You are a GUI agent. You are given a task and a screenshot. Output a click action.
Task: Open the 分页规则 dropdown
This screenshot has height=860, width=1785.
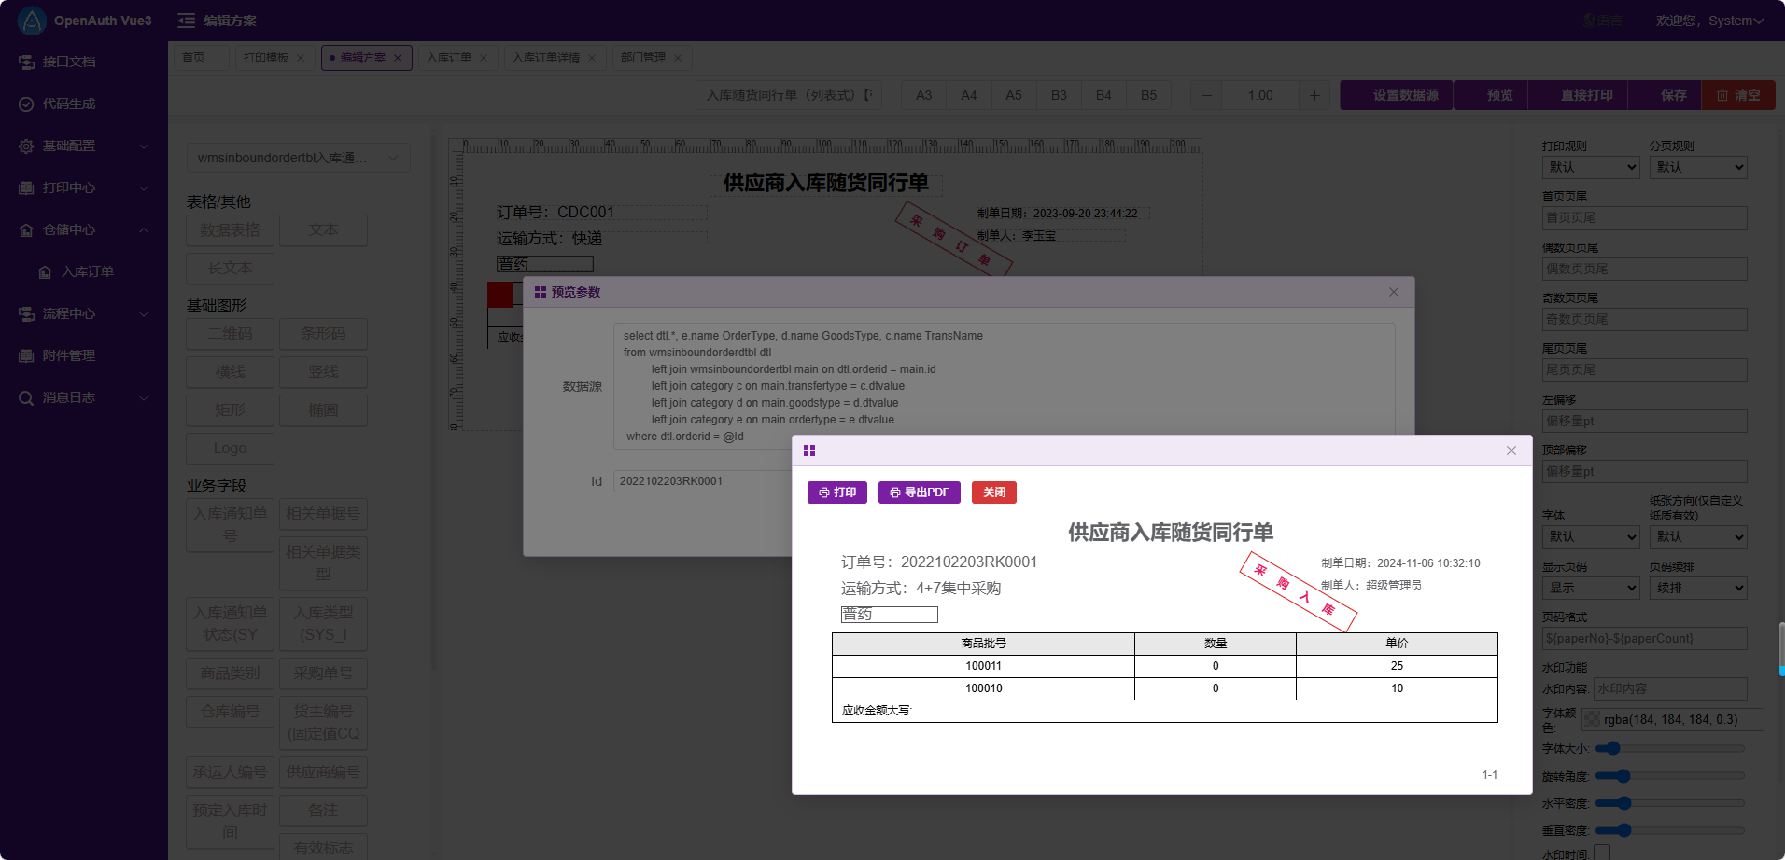1698,167
